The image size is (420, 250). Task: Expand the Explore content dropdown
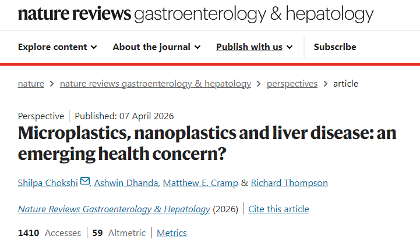(58, 47)
